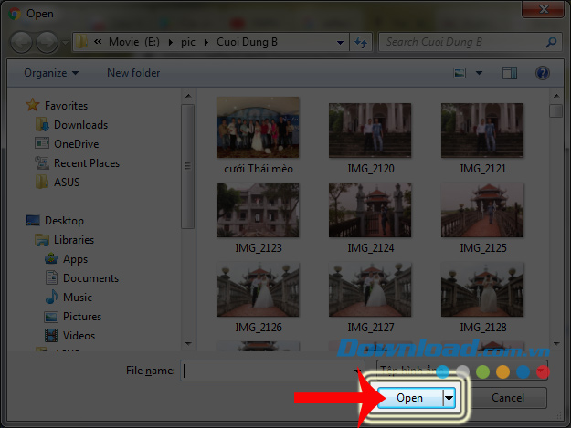Select the IMG_2120 thumbnail
This screenshot has height=428, width=571.
(370, 130)
